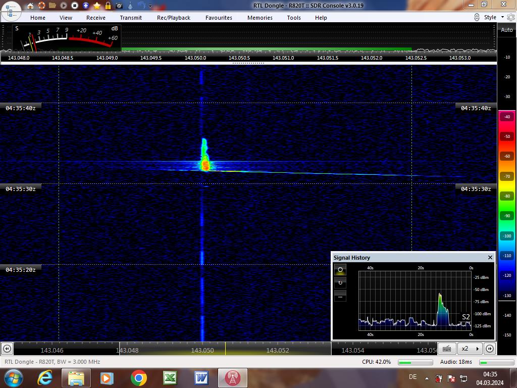Click the -80 green level on color scale
This screenshot has width=517, height=388.
(x=507, y=196)
